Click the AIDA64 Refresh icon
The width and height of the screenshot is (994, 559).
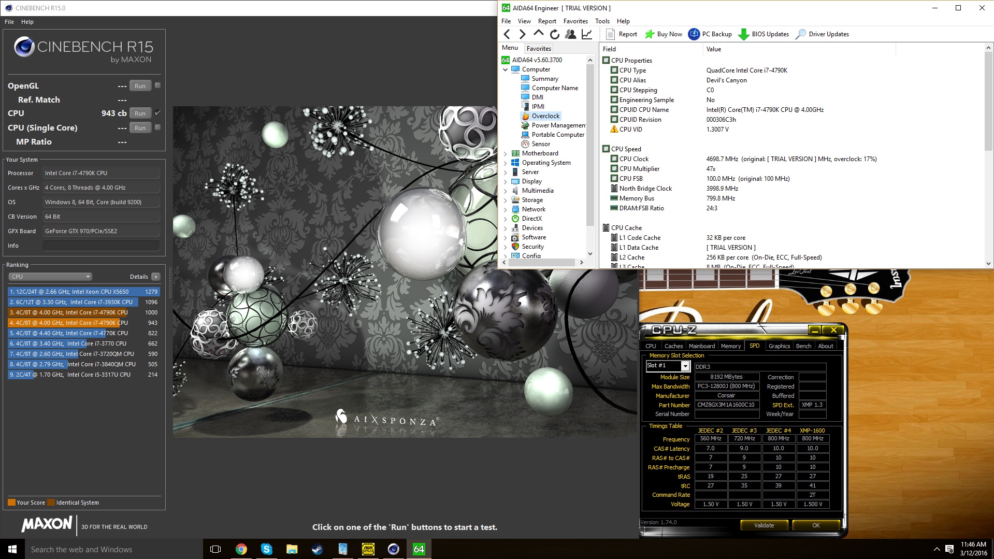point(554,34)
